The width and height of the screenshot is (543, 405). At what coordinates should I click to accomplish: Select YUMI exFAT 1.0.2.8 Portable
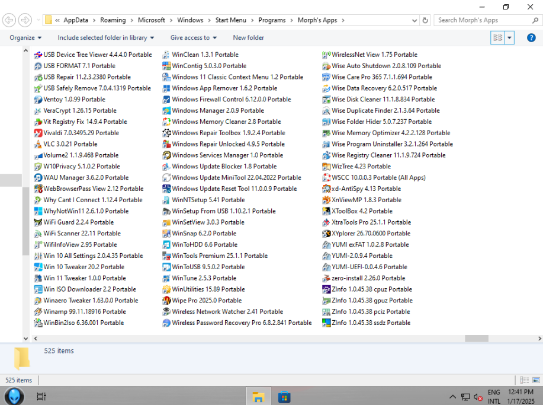pyautogui.click(x=365, y=245)
